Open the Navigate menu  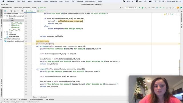point(37,1)
